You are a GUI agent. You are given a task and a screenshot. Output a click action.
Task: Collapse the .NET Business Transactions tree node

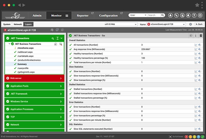tap(9, 44)
